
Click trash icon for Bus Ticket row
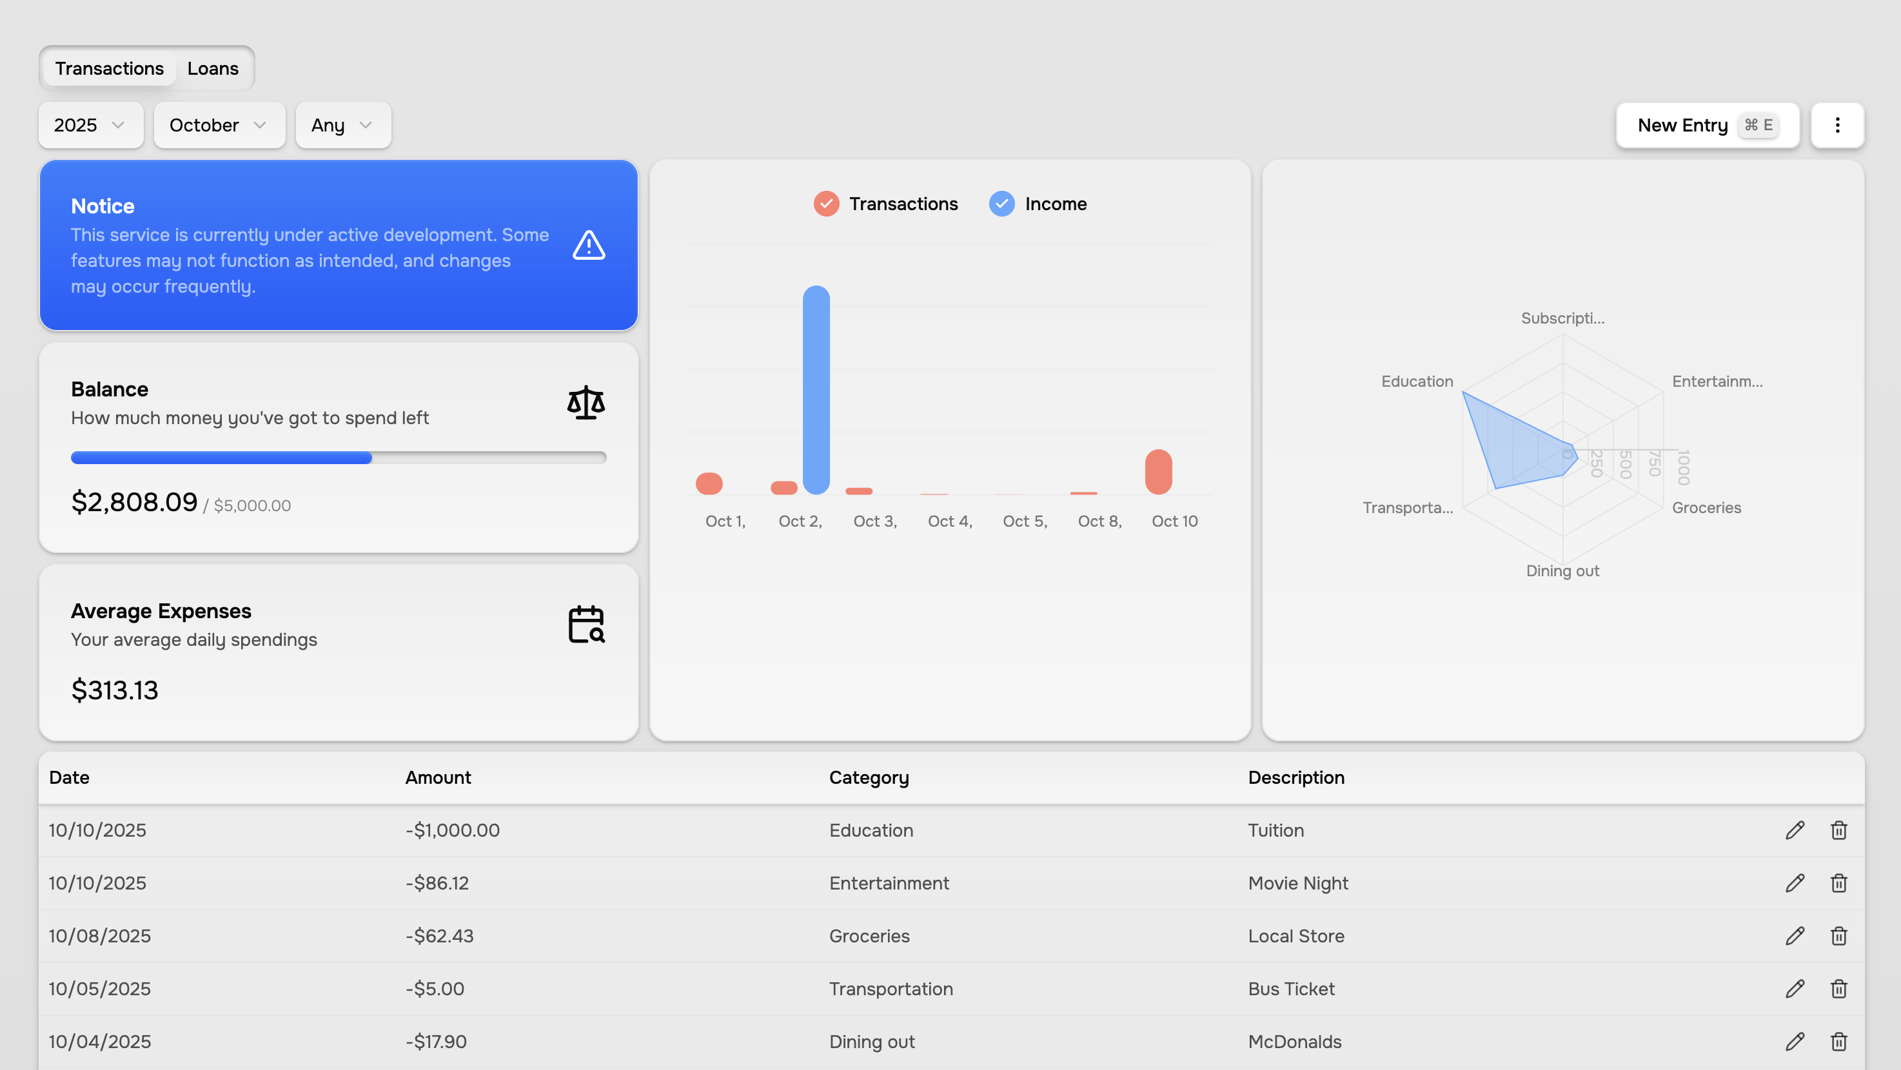point(1838,989)
